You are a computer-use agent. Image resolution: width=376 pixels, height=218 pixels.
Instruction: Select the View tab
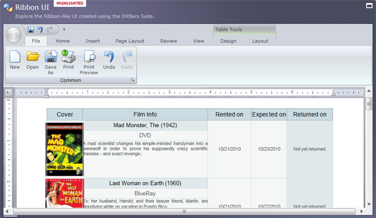click(199, 41)
